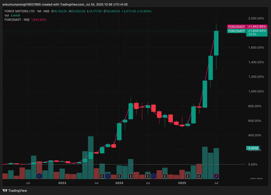Click the 7d 5h countdown label
This screenshot has height=195, width=271.
click(252, 34)
